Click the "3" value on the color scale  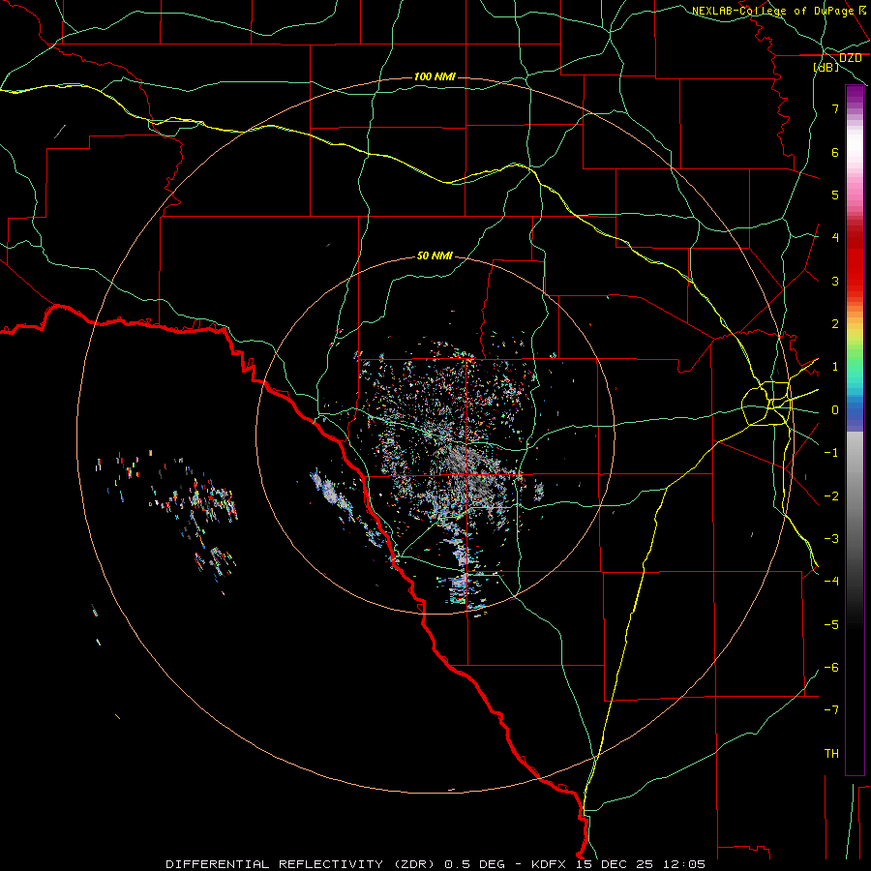(835, 281)
